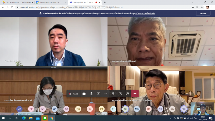Show the participants list
215x121 pixels.
[x=128, y=94]
